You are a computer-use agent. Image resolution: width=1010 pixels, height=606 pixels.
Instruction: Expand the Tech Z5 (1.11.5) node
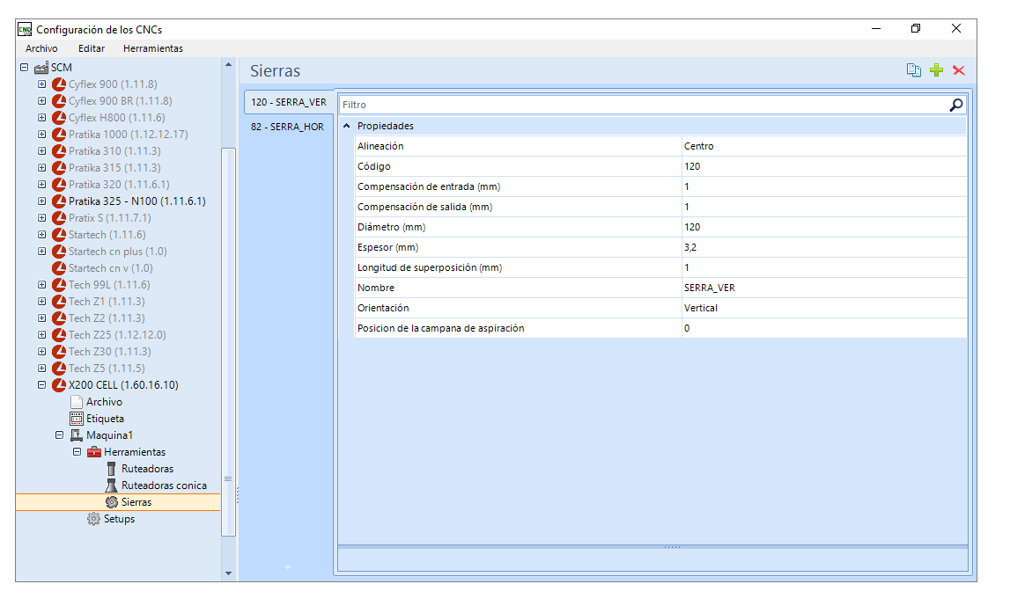tap(42, 369)
